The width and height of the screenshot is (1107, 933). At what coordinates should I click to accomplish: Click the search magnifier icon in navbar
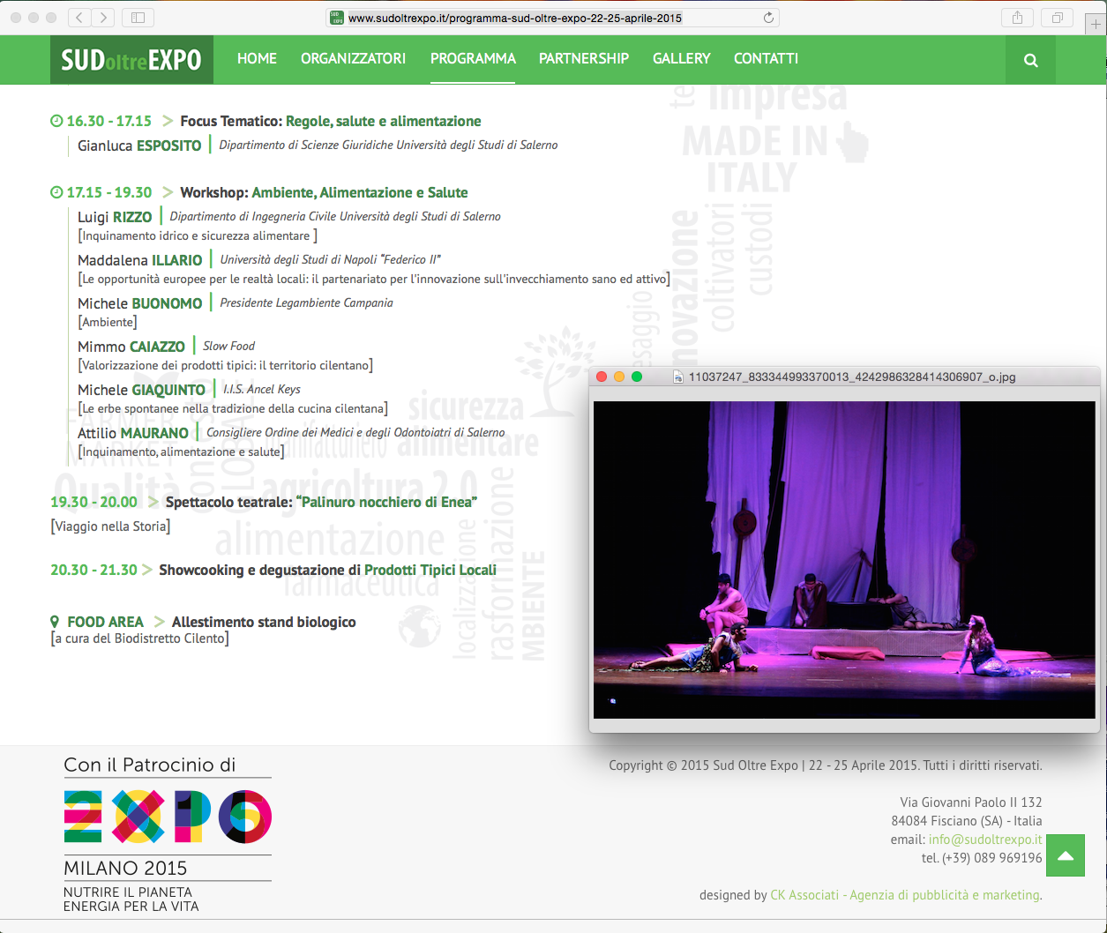(1030, 60)
